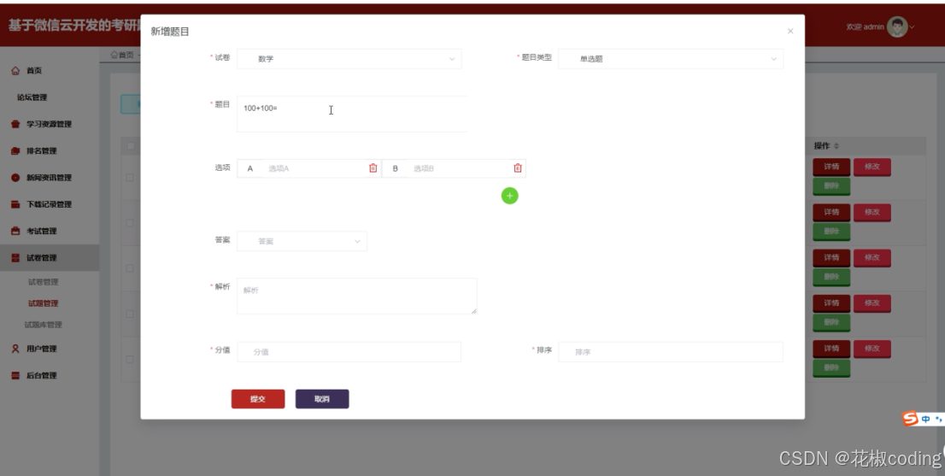Viewport: 945px width, 476px height.
Task: Click the admin avatar picture
Action: pyautogui.click(x=897, y=26)
